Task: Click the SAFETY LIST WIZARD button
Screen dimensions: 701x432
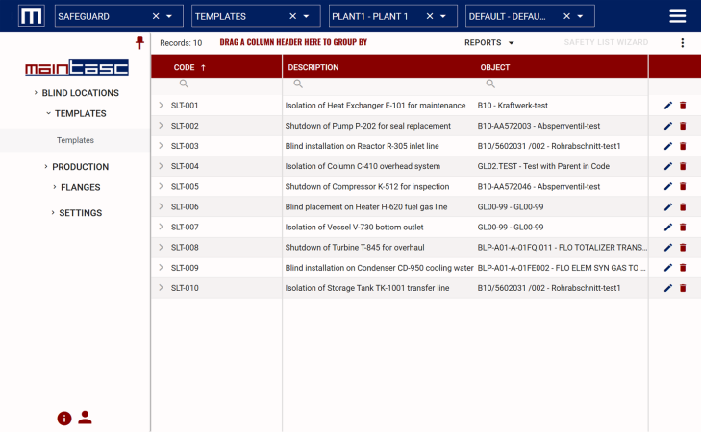Action: (x=606, y=42)
